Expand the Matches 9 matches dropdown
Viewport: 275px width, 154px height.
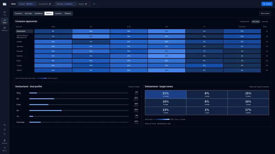66,4
